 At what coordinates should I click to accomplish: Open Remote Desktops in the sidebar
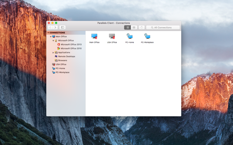tap(66, 57)
